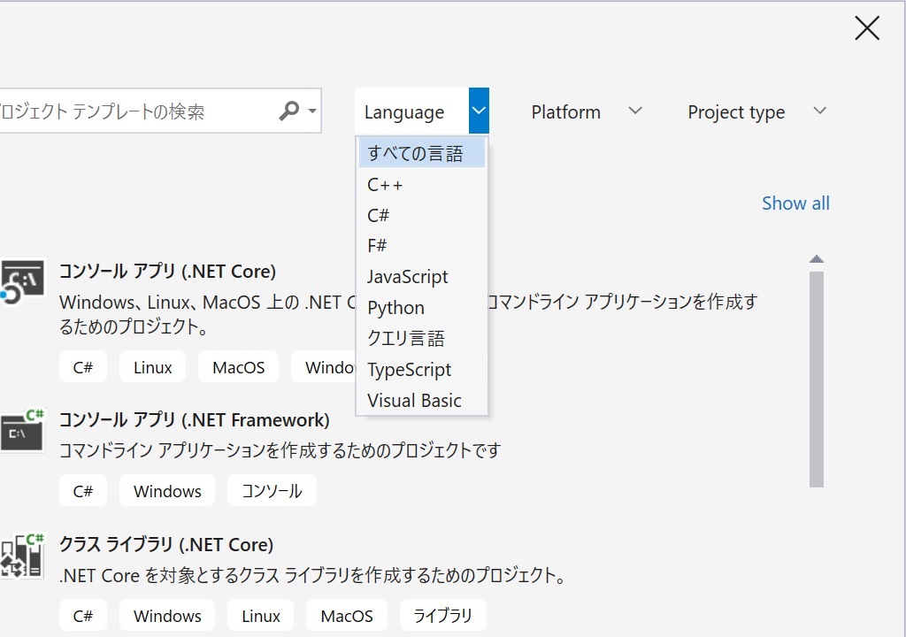Select クエリ言語 in the language list
This screenshot has width=906, height=637.
(404, 338)
